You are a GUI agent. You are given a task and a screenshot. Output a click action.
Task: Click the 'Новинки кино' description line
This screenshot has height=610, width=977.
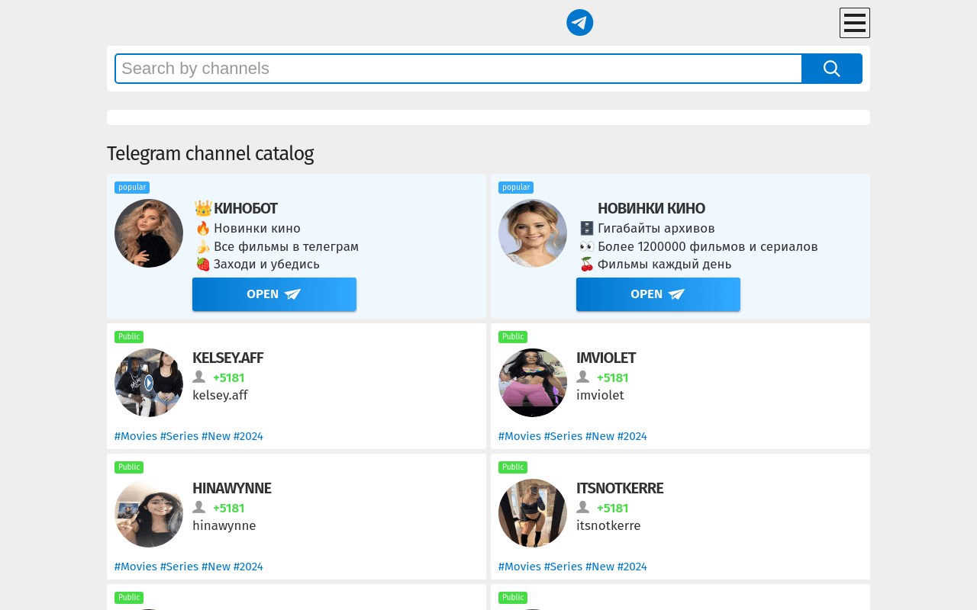(x=257, y=228)
